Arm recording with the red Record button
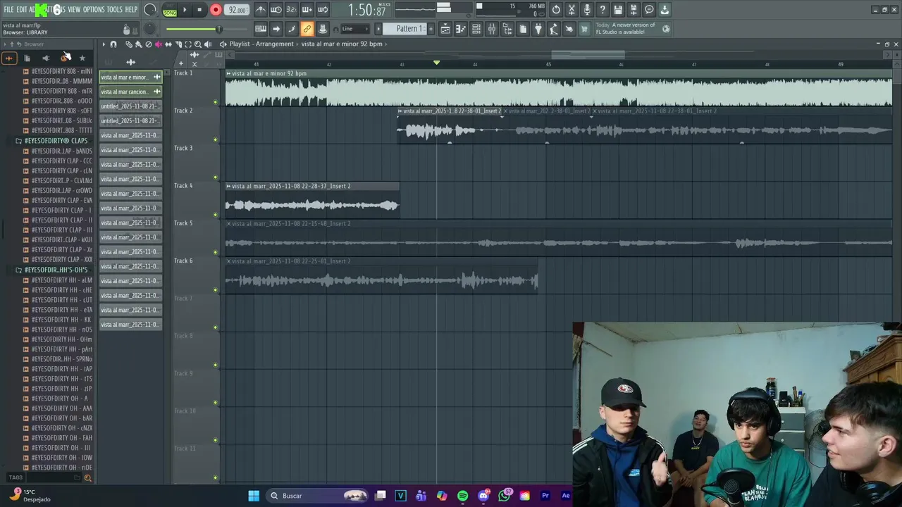Viewport: 902px width, 507px height. pyautogui.click(x=216, y=10)
